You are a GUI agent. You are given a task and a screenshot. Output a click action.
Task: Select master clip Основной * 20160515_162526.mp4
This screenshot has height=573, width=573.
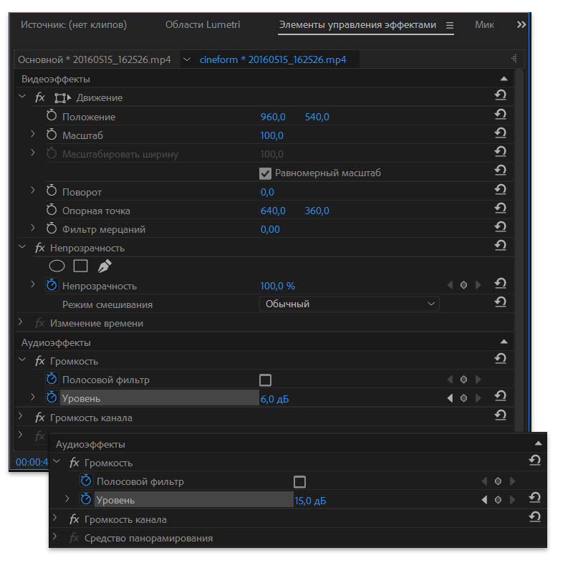tap(95, 59)
